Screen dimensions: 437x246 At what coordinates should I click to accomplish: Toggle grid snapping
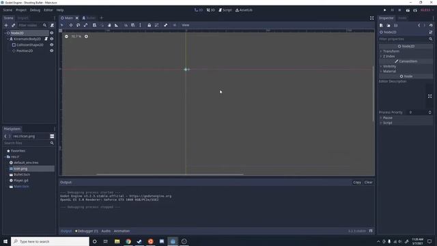tap(133, 25)
